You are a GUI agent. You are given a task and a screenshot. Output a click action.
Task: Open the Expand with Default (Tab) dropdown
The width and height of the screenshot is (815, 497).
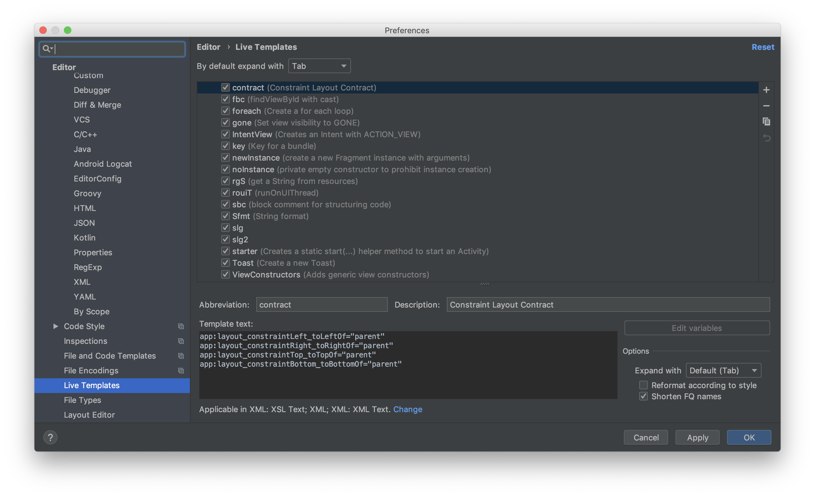(x=723, y=370)
